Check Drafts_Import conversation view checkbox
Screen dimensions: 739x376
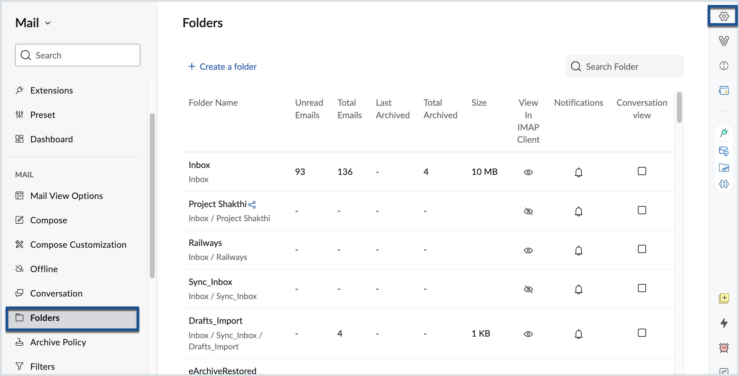pyautogui.click(x=642, y=333)
